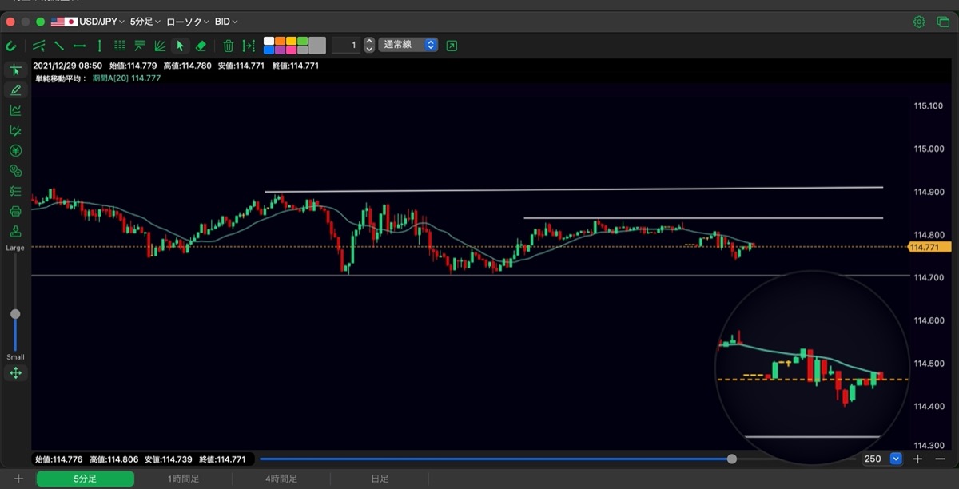
Task: Open the BID price type dropdown
Action: click(x=228, y=22)
